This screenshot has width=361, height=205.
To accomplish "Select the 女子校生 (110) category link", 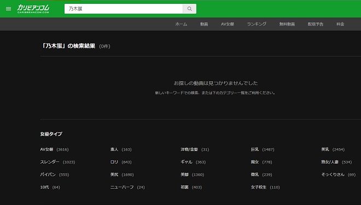I will click(265, 188).
